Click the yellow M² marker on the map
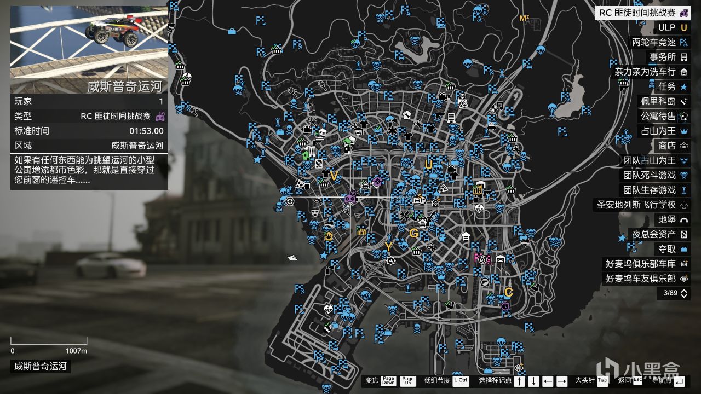 [x=524, y=19]
